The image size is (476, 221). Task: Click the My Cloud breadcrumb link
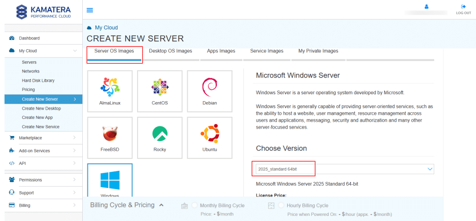pyautogui.click(x=106, y=28)
